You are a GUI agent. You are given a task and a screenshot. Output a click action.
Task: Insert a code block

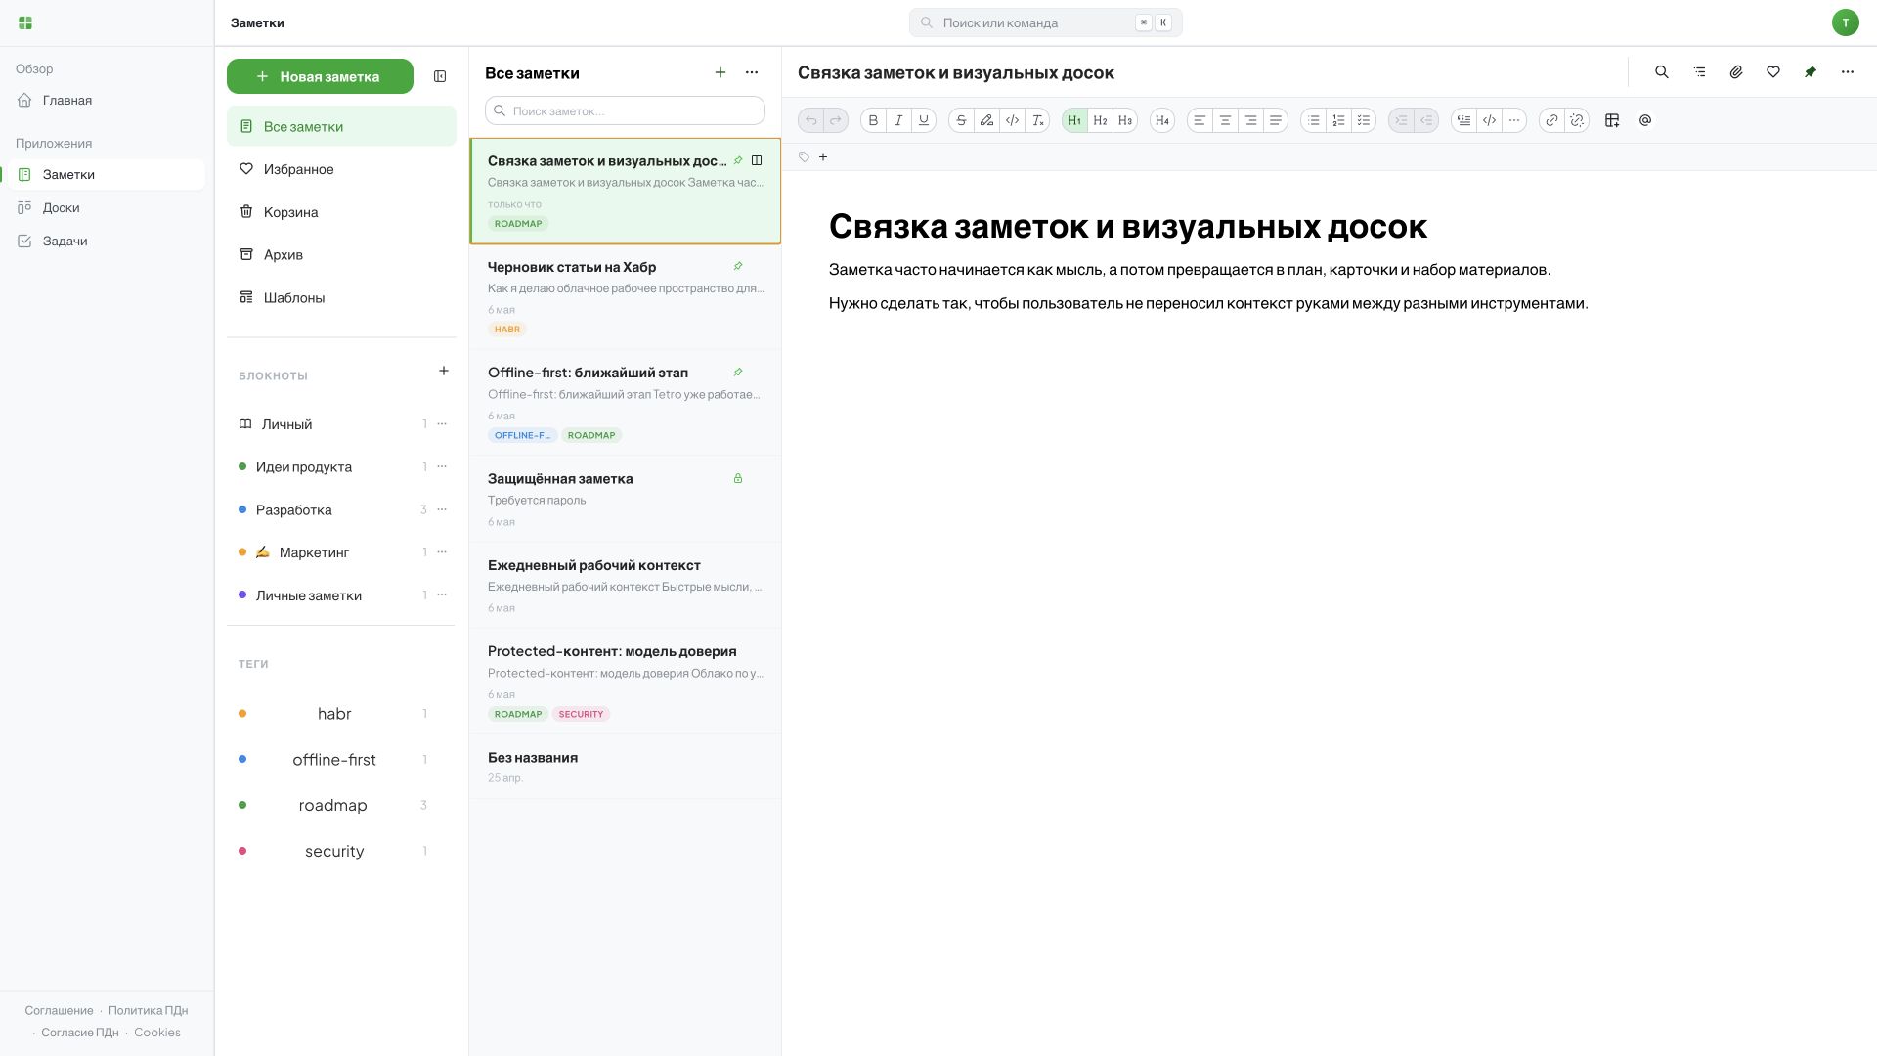coord(1489,120)
